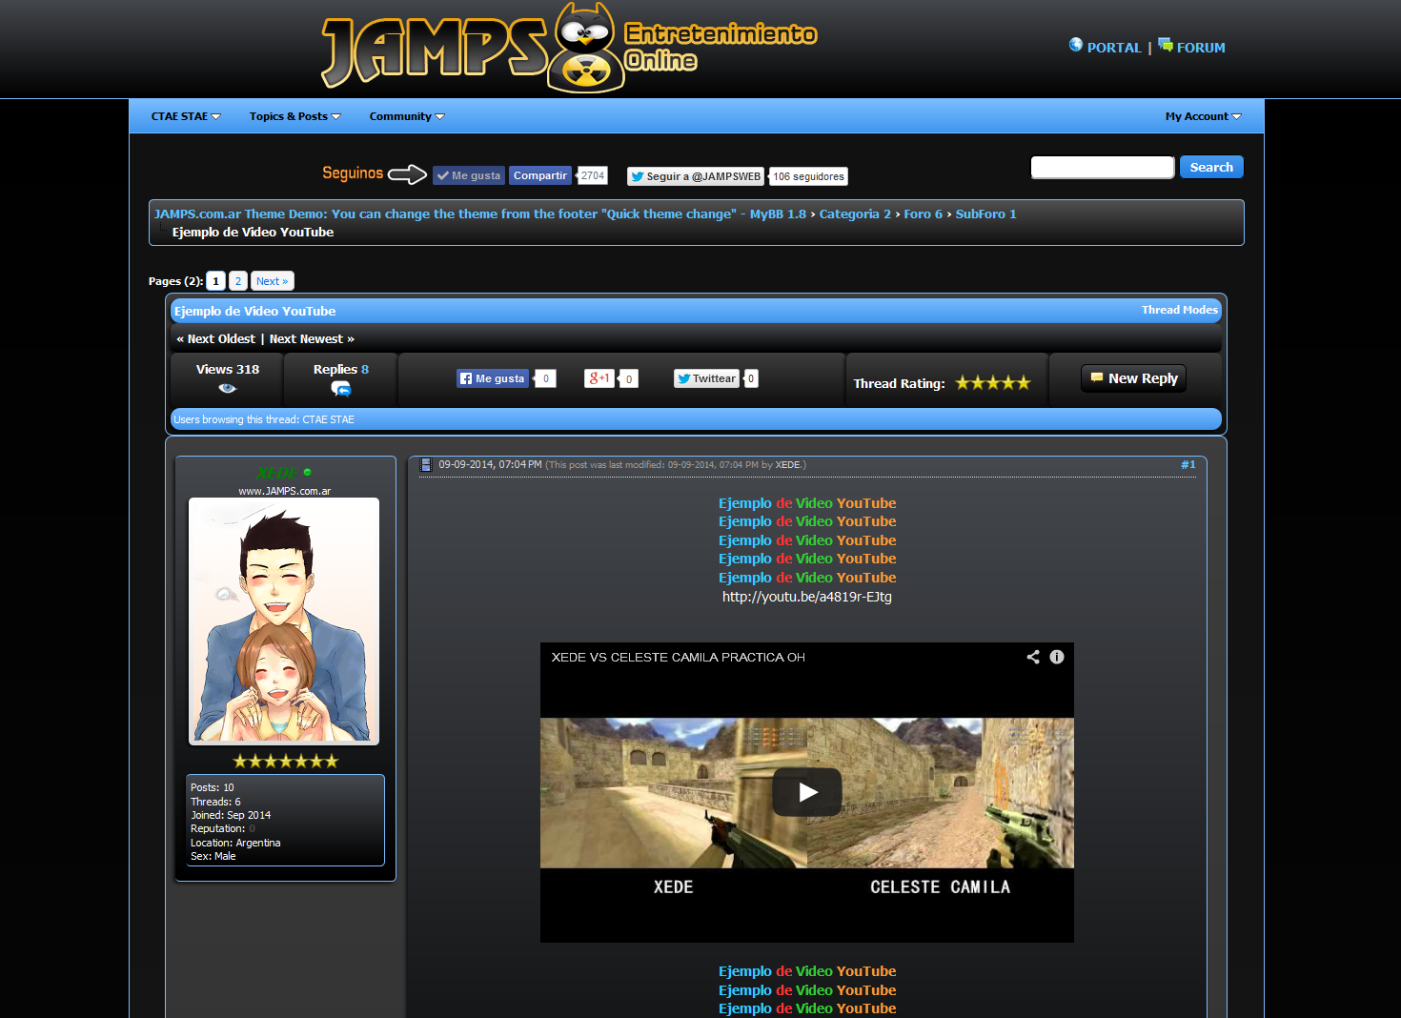The width and height of the screenshot is (1401, 1018).
Task: Open the PORTAL link
Action: 1114,48
